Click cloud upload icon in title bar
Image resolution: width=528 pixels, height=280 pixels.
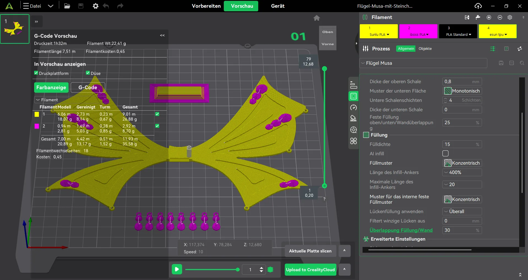coord(478,6)
